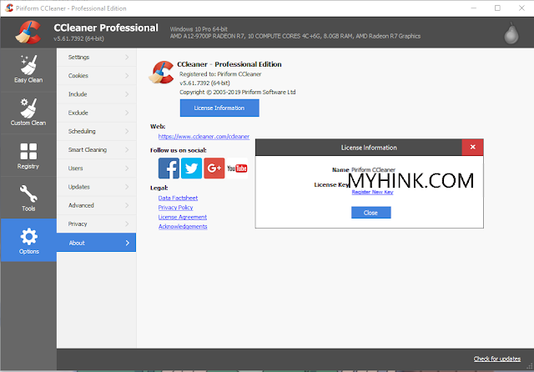
Task: Open the ccleaner.com web link
Action: click(x=204, y=137)
